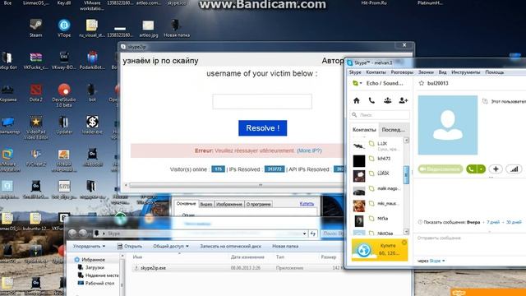This screenshot has height=296, width=526.
Task: Open the Помощь menu in Skype
Action: (495, 72)
